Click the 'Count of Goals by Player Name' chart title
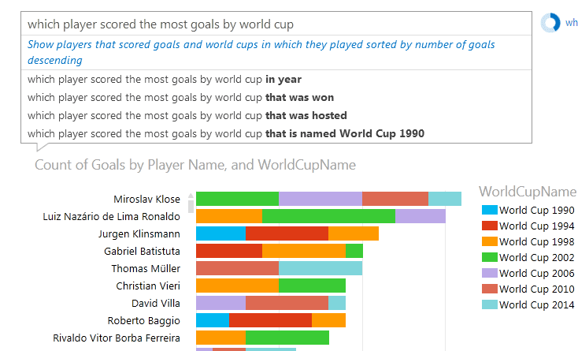The height and width of the screenshot is (351, 578). pyautogui.click(x=195, y=166)
